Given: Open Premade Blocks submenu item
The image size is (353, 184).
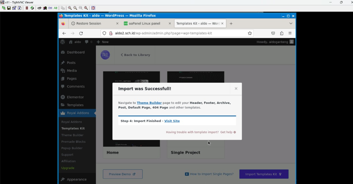Looking at the screenshot, I should click(73, 142).
